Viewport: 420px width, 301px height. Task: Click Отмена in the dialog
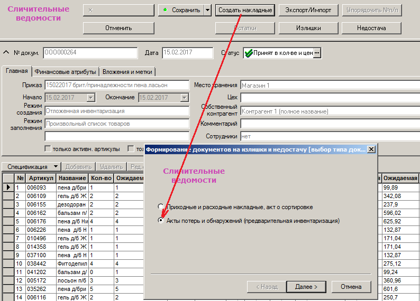click(x=351, y=287)
